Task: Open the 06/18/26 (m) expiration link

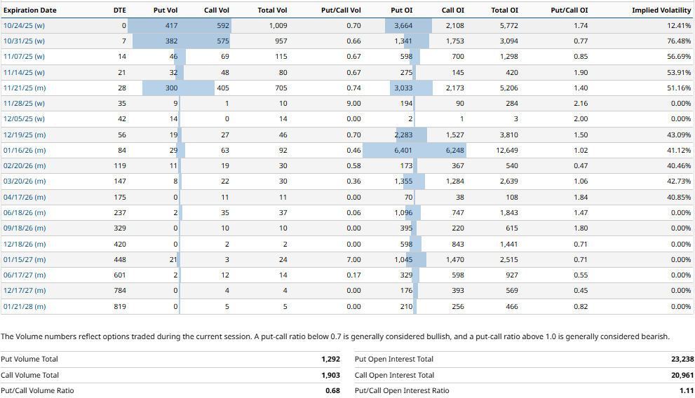Action: click(x=25, y=213)
